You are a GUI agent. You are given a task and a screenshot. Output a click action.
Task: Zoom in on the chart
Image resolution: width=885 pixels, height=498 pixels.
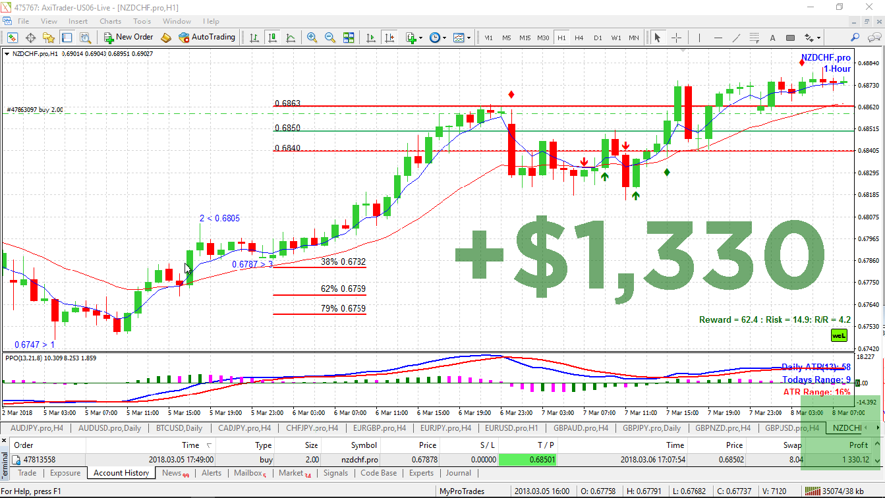point(312,38)
